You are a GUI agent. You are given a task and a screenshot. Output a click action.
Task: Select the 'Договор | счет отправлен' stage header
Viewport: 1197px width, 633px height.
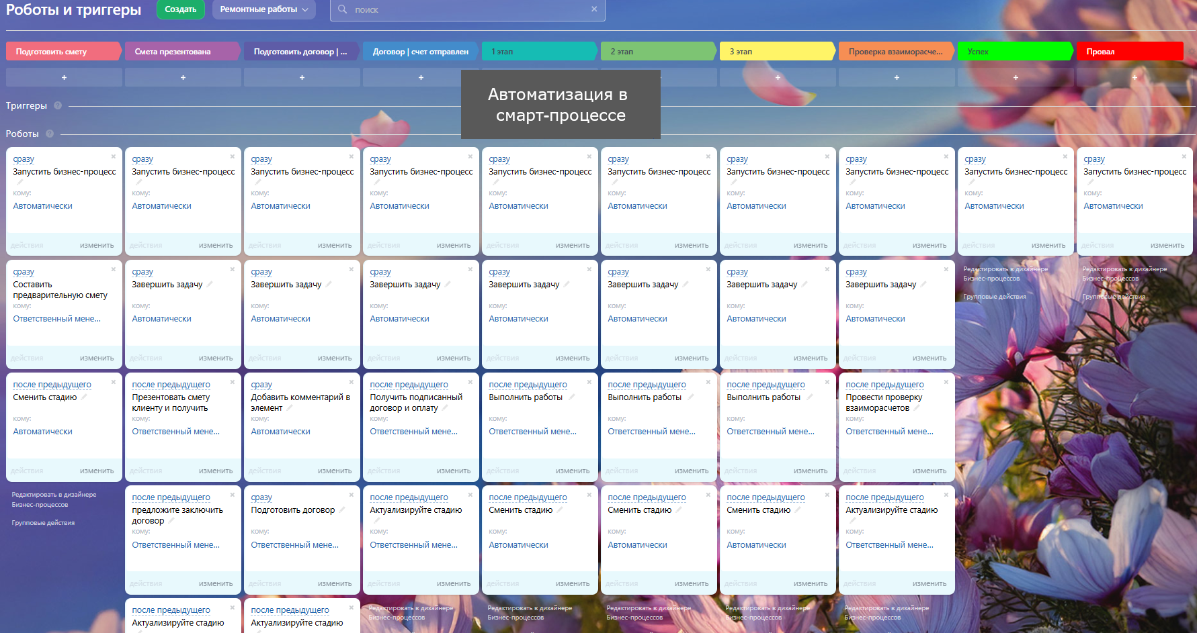click(x=421, y=52)
